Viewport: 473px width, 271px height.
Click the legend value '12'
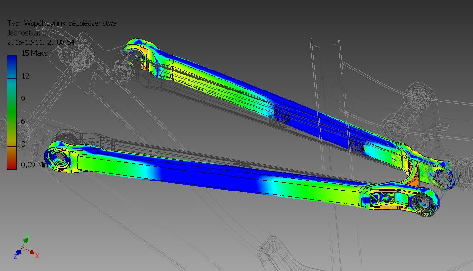tap(25, 76)
